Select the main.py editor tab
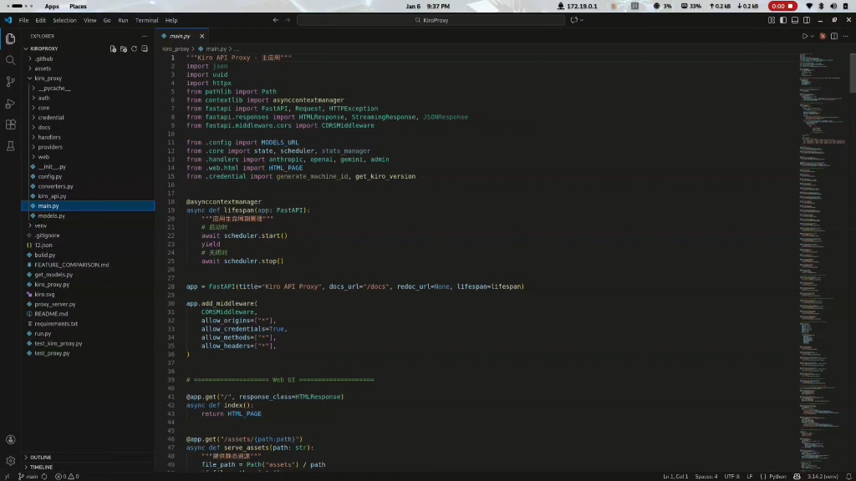Image resolution: width=856 pixels, height=481 pixels. coord(180,36)
